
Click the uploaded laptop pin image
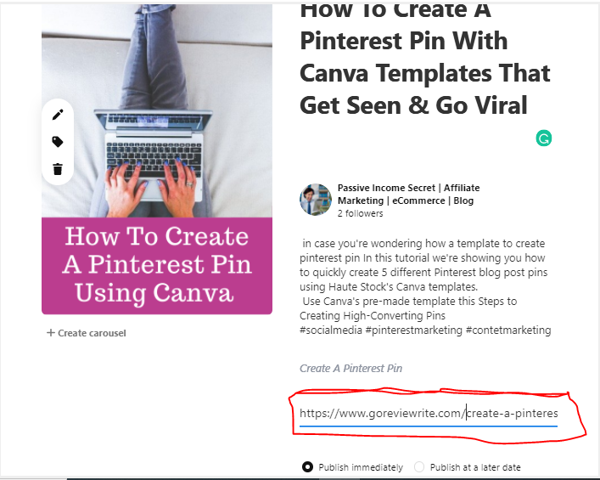click(x=157, y=111)
